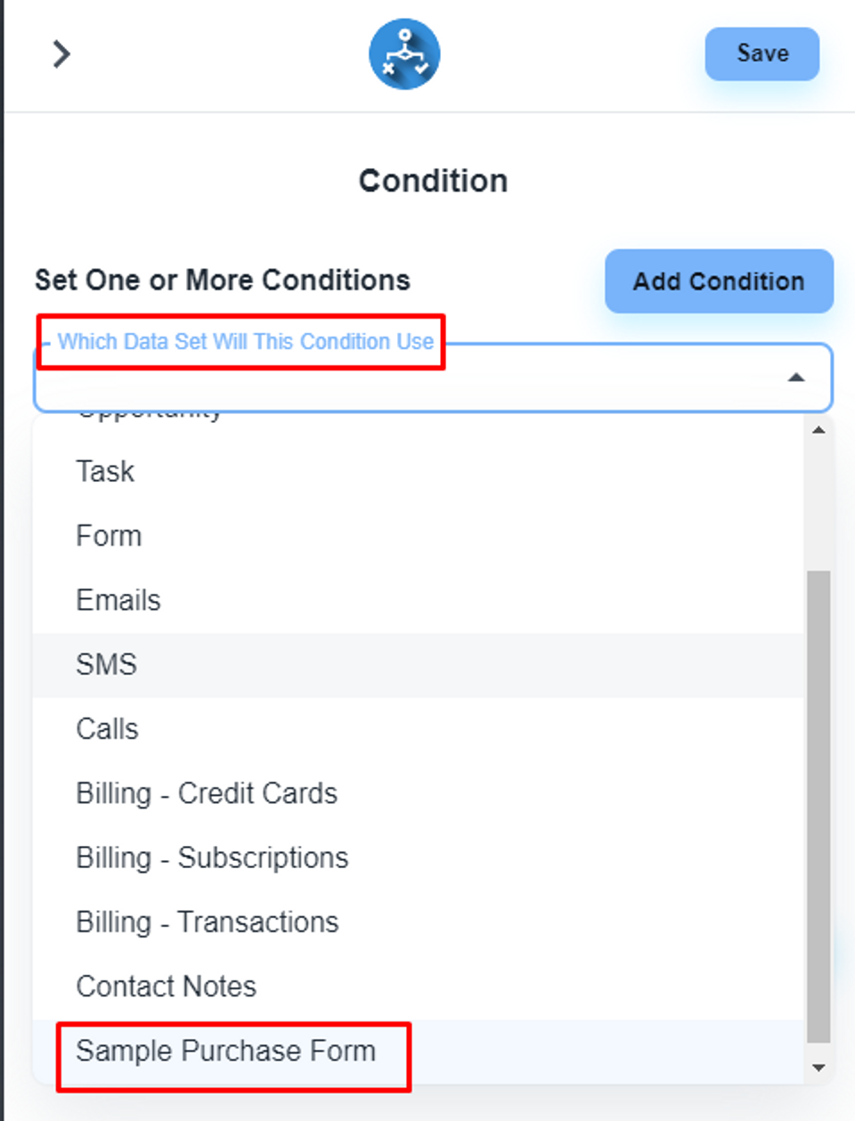This screenshot has height=1121, width=855.
Task: Collapse the data set dropdown arrow
Action: click(796, 378)
